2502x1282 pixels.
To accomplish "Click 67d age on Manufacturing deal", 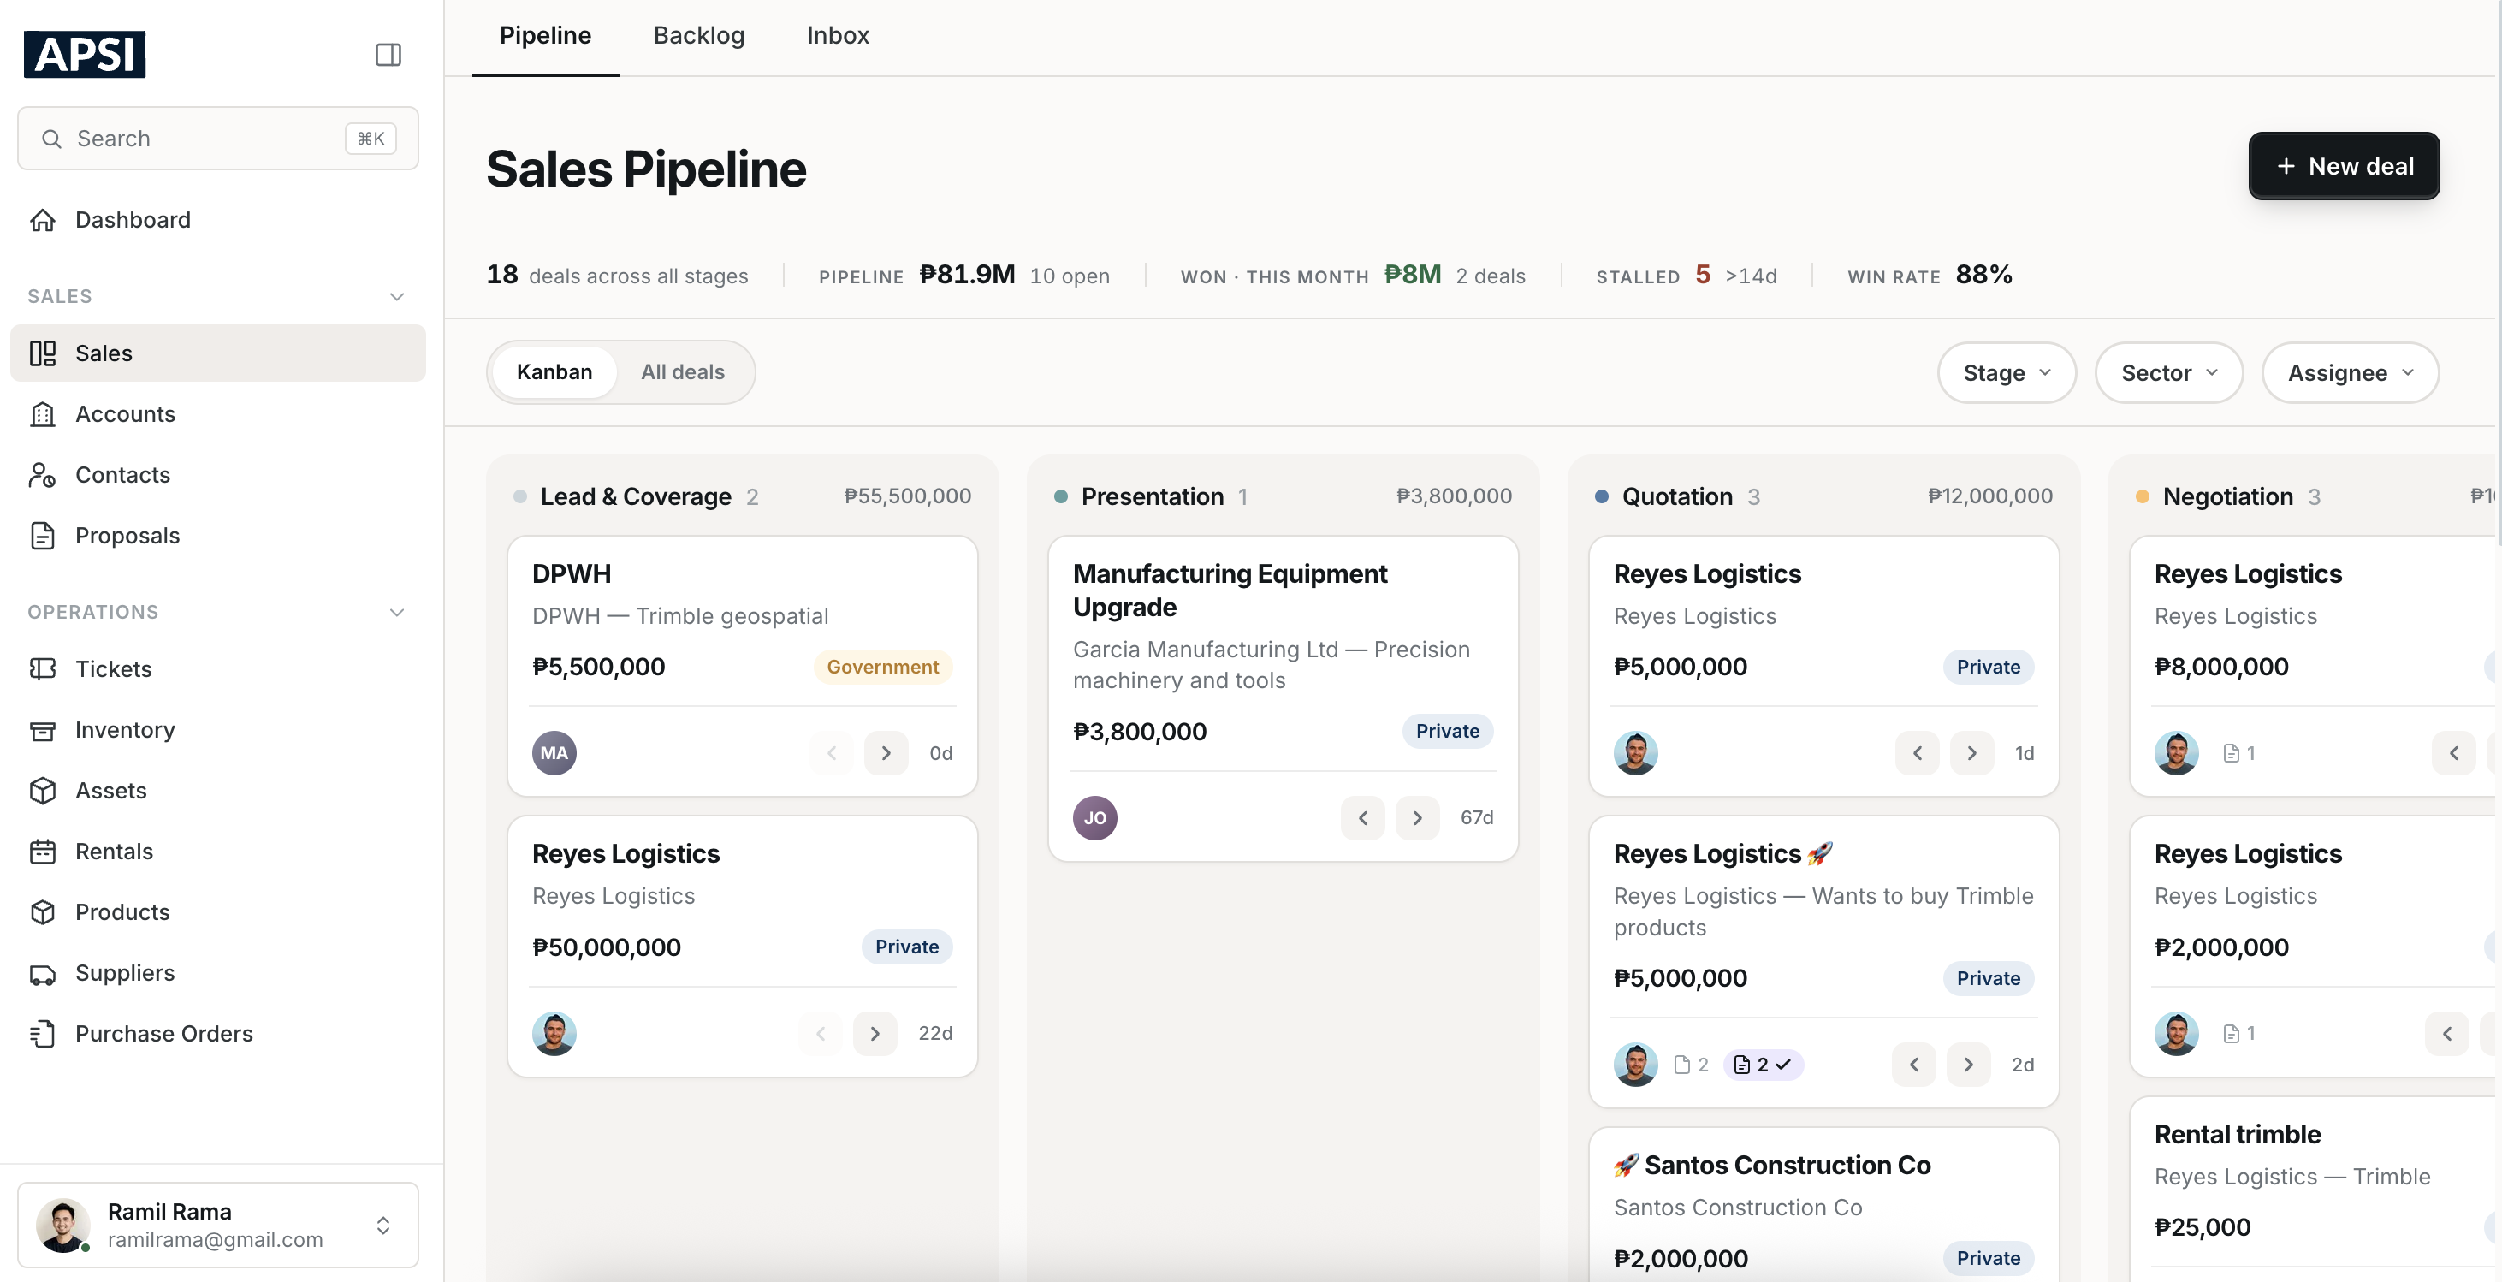I will point(1476,818).
